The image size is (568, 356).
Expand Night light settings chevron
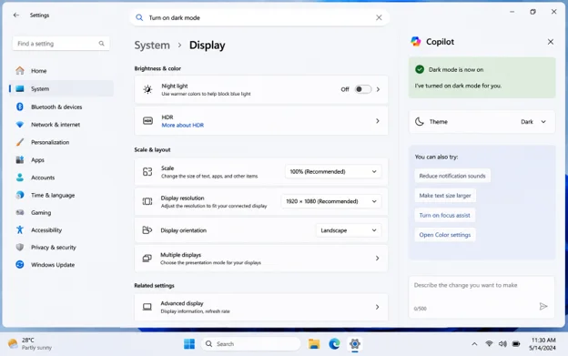coord(378,89)
